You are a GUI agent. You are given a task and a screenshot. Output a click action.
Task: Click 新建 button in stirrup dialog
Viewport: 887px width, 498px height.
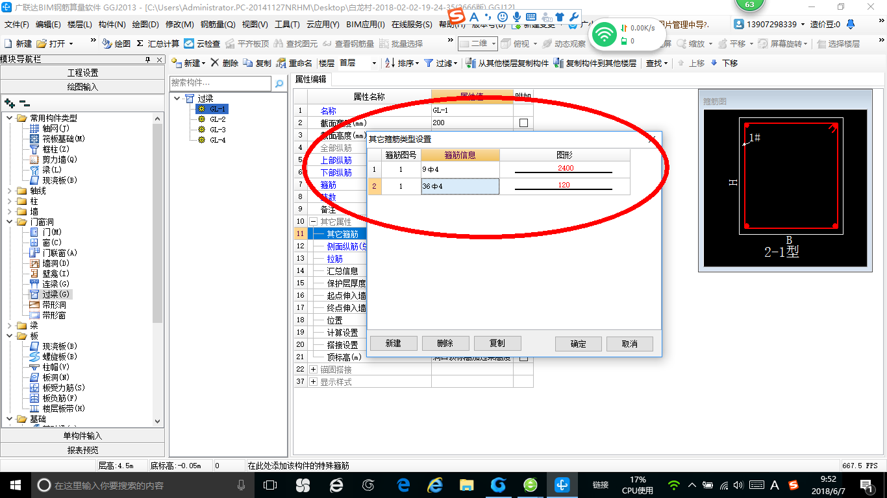coord(394,344)
